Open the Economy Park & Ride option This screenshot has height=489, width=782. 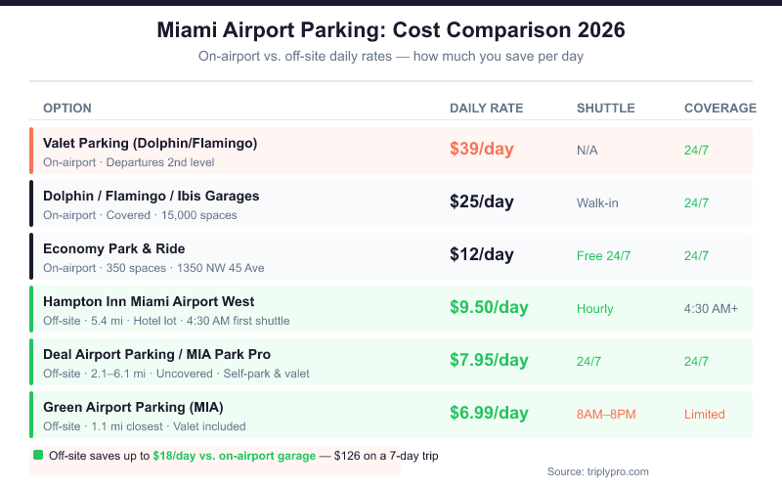coord(113,248)
